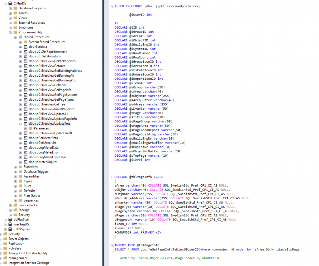The height and width of the screenshot is (266, 319).
Task: Click the Service Broker folder icon
Action: pos(15,205)
